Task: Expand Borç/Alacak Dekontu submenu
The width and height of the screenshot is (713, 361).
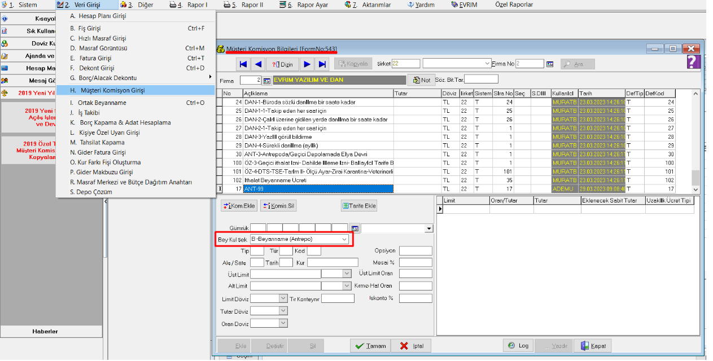Action: point(135,78)
